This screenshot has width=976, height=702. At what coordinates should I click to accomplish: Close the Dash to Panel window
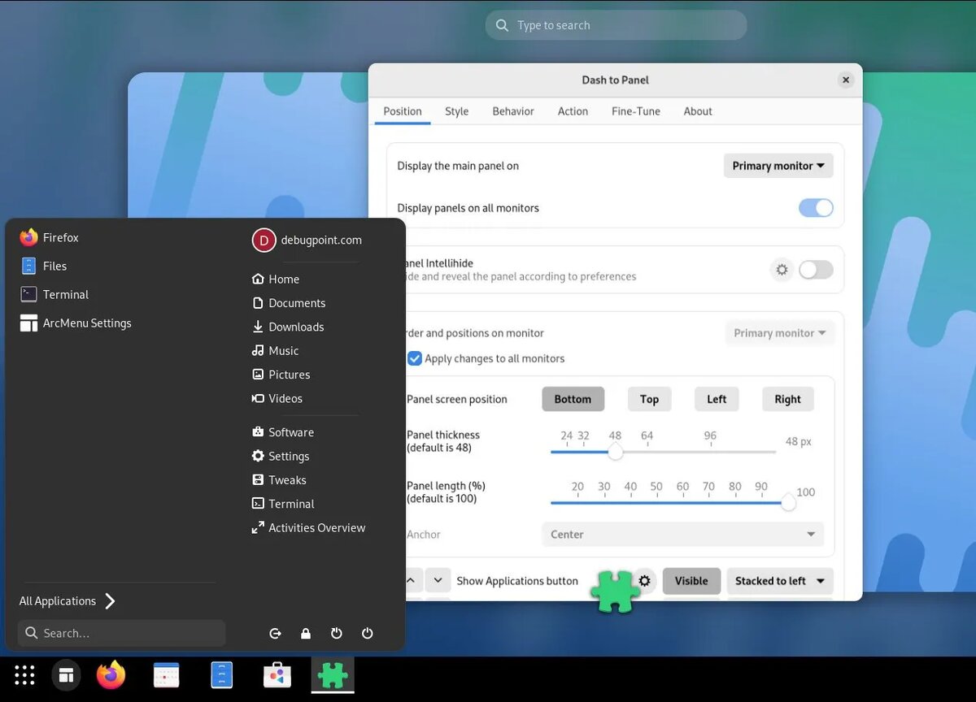846,80
